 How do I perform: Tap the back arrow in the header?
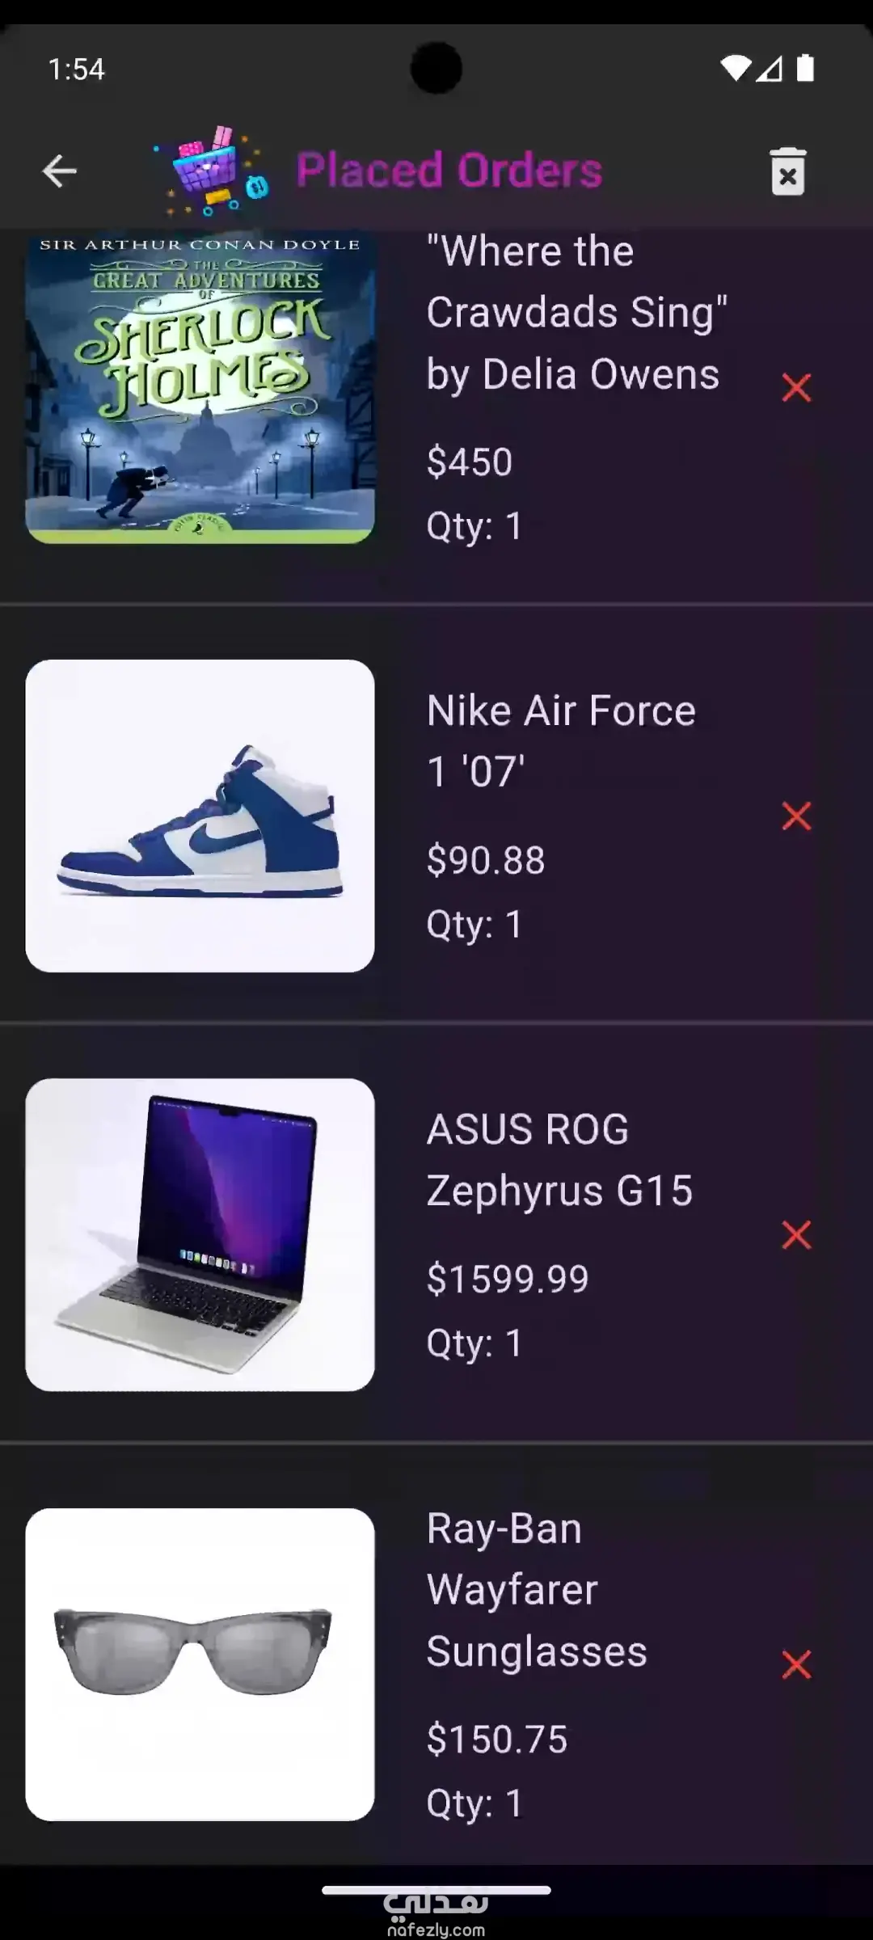pyautogui.click(x=59, y=171)
